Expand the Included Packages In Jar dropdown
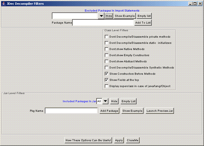Viewport: 204px width, 146px height. 105,101
